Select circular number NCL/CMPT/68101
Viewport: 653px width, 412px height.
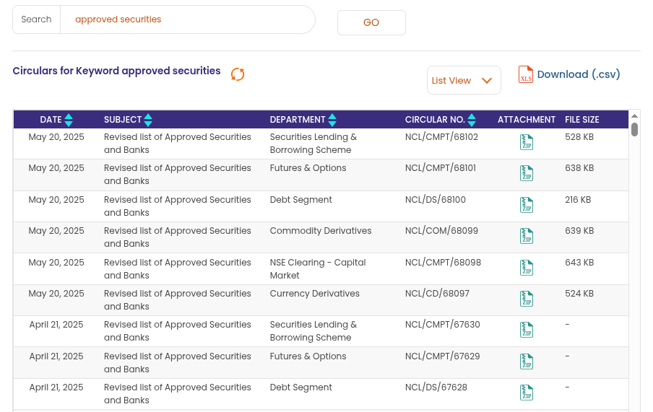coord(440,168)
